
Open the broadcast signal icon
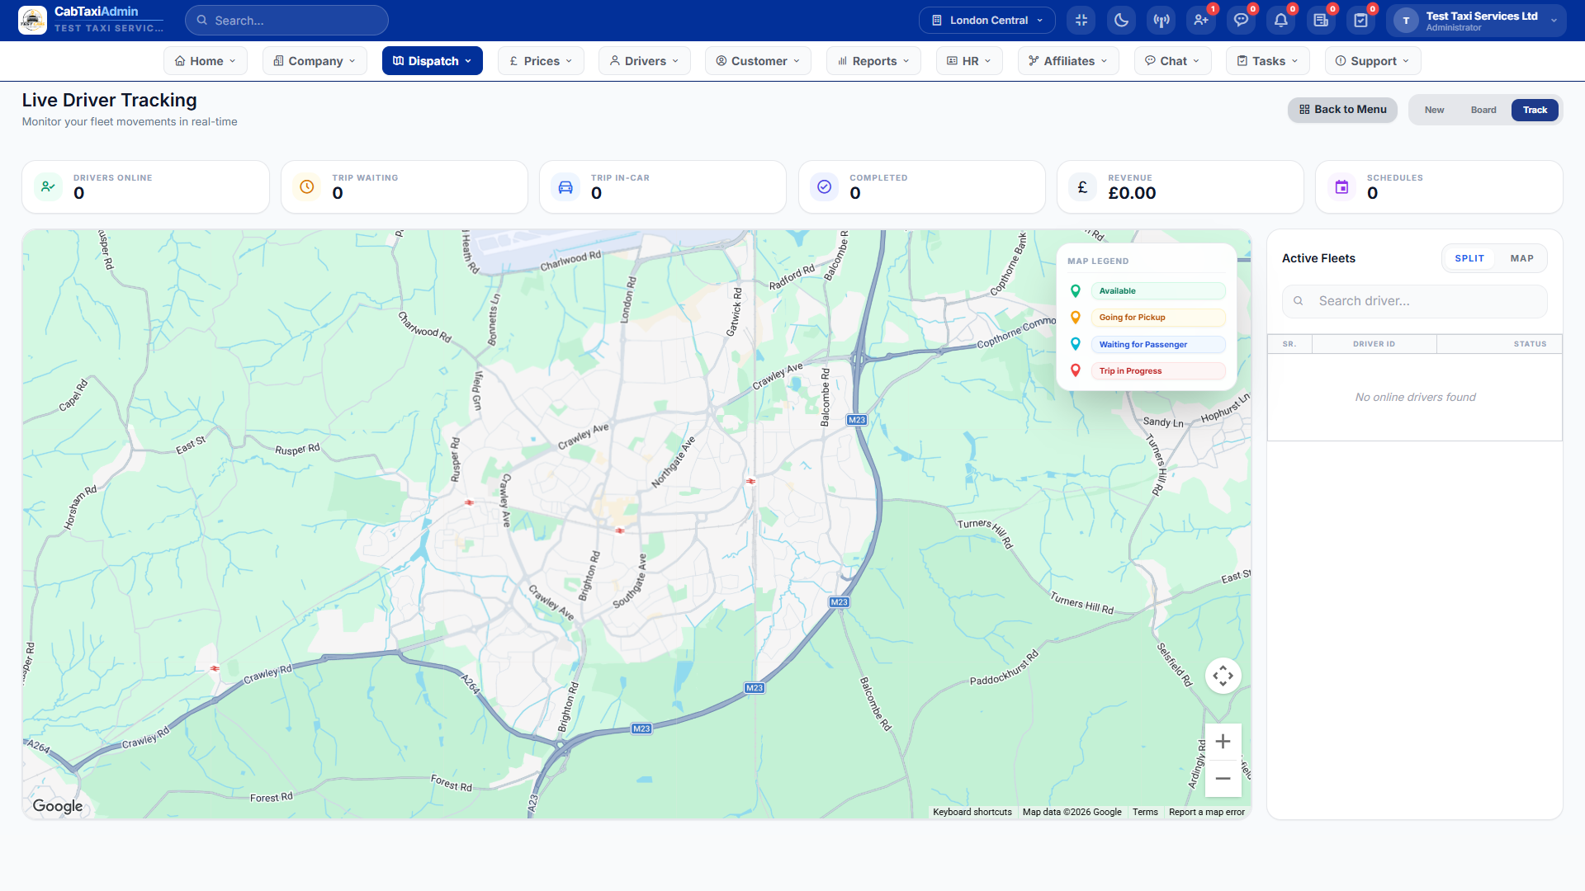[x=1162, y=20]
